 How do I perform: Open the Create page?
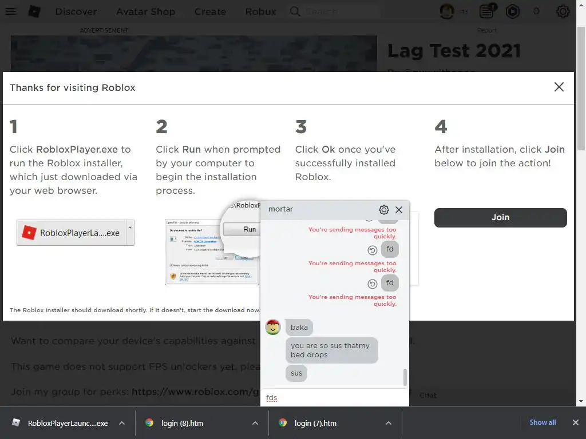coord(210,11)
